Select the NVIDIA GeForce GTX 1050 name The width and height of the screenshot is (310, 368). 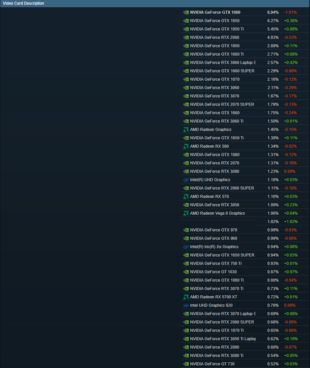coord(215,46)
